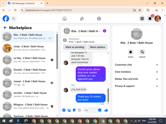Viewport: 166px width, 124px height.
Task: Open the Chrome profile icon
Action: (x=156, y=10)
